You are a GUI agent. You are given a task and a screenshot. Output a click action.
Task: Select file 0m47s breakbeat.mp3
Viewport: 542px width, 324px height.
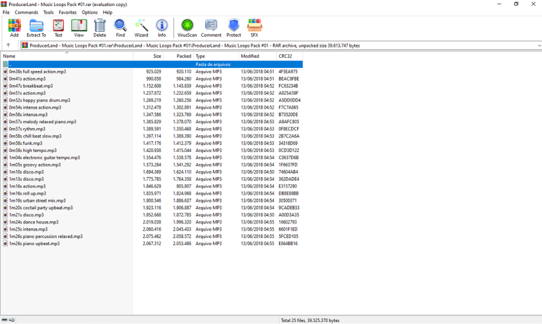[152, 86]
